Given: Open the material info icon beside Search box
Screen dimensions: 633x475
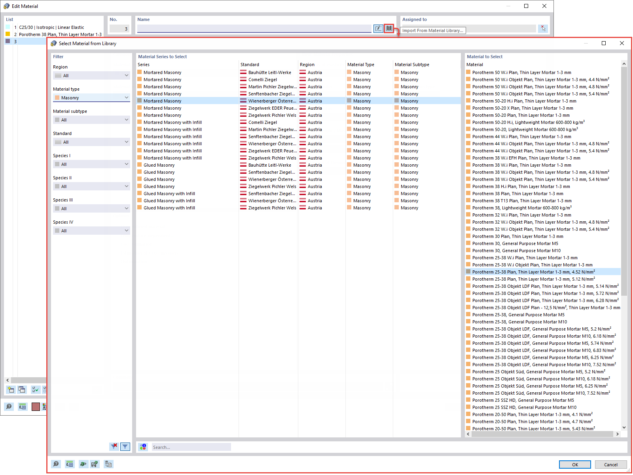Looking at the screenshot, I should click(x=143, y=447).
